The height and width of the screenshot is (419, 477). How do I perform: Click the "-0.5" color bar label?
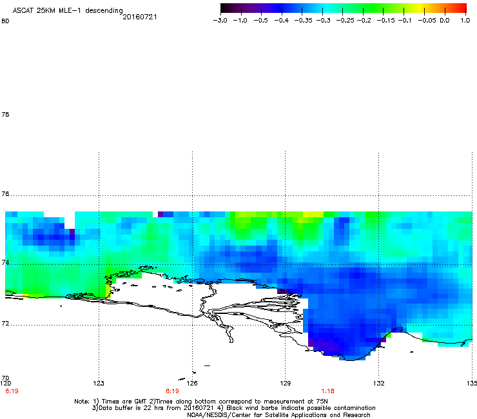click(260, 21)
